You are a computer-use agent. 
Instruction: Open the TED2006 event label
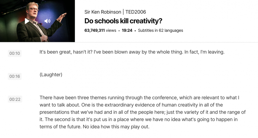135,12
